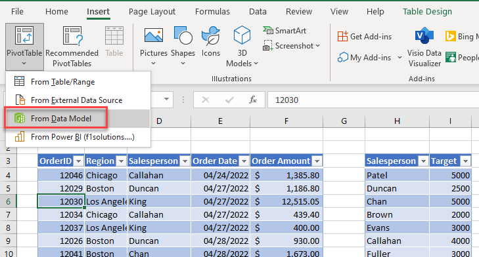Image resolution: width=479 pixels, height=257 pixels.
Task: Open the Help tab
Action: click(x=375, y=12)
